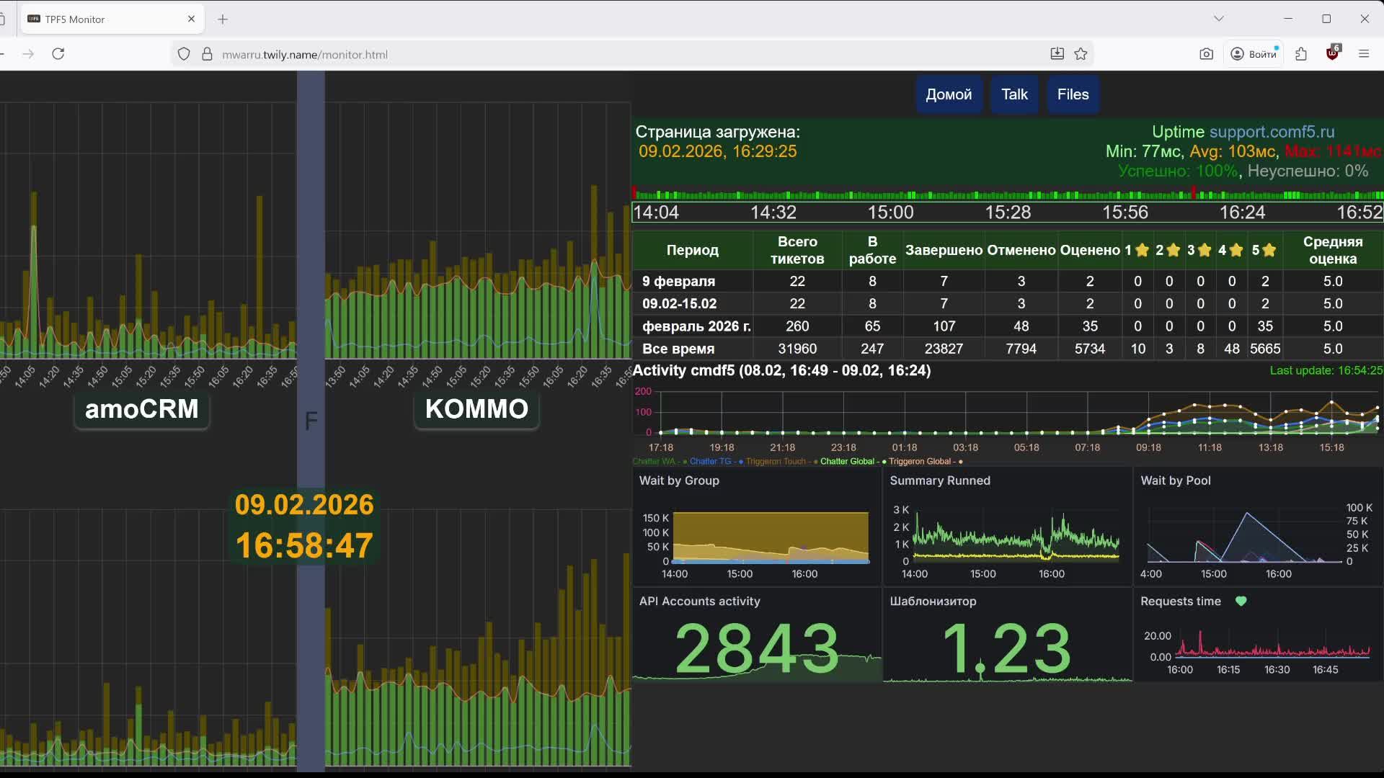
Task: Bookmark this page with star icon
Action: (1081, 54)
